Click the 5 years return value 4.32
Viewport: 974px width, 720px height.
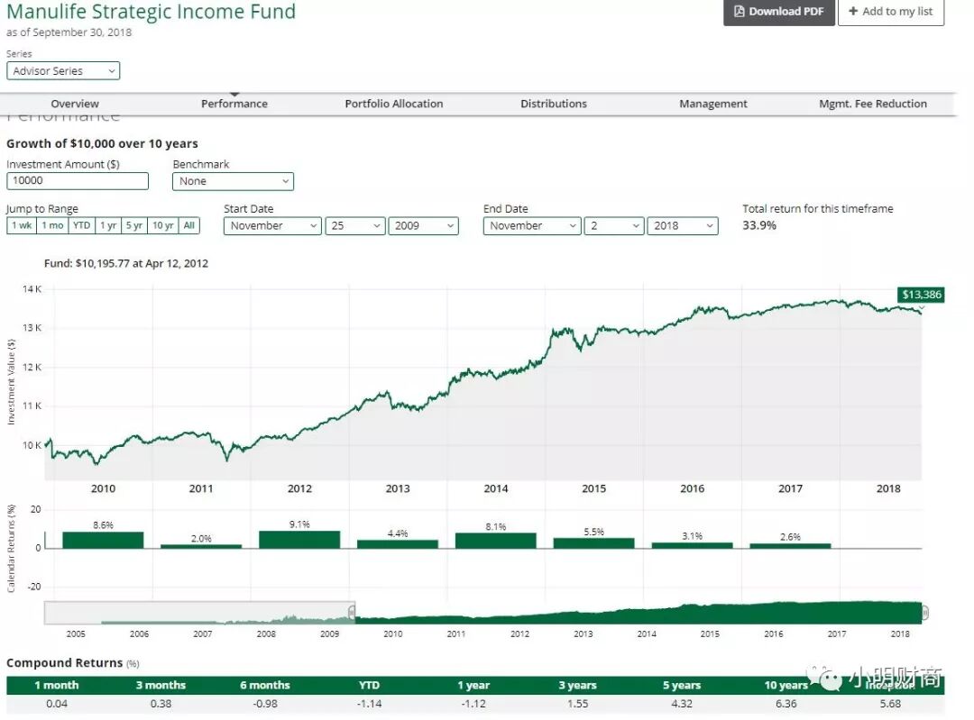click(x=682, y=704)
